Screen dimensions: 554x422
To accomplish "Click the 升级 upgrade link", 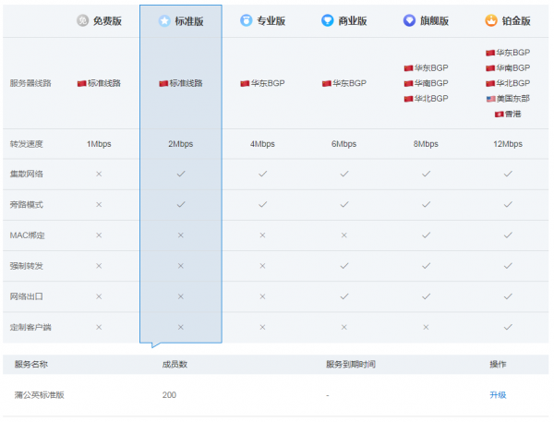I will tap(498, 395).
